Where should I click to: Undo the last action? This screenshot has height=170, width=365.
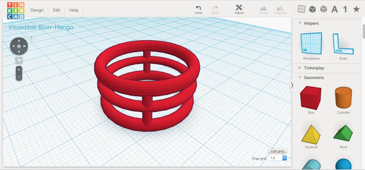pos(198,10)
